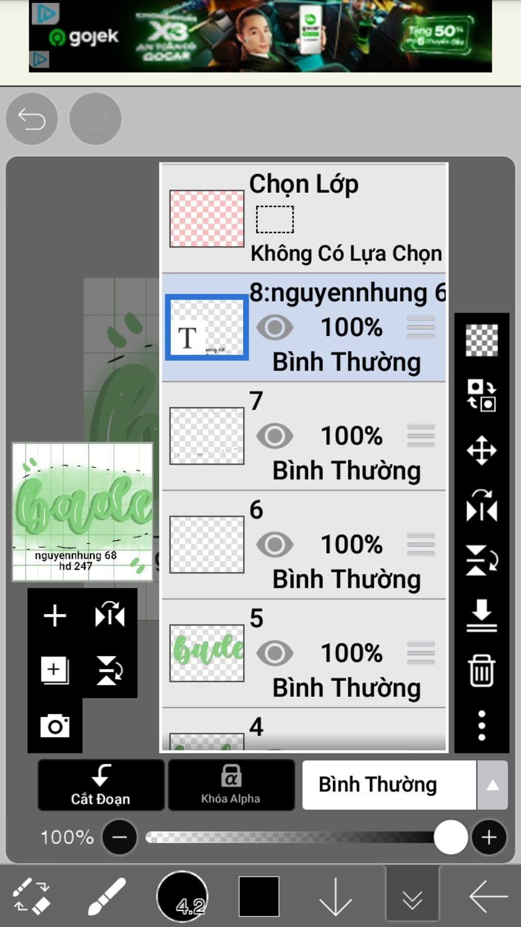Click merge layer down arrow icon
The width and height of the screenshot is (521, 927).
tap(481, 615)
